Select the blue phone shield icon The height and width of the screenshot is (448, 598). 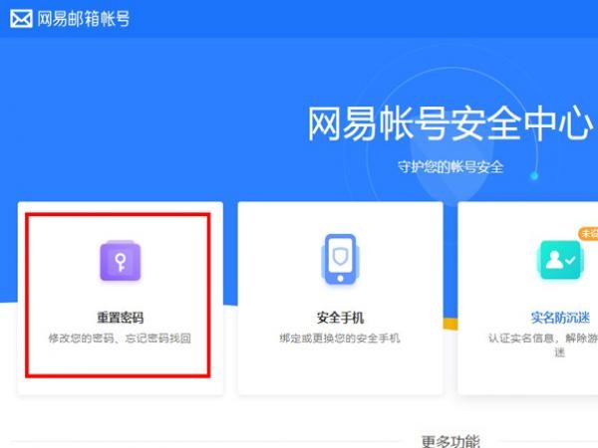click(x=340, y=260)
